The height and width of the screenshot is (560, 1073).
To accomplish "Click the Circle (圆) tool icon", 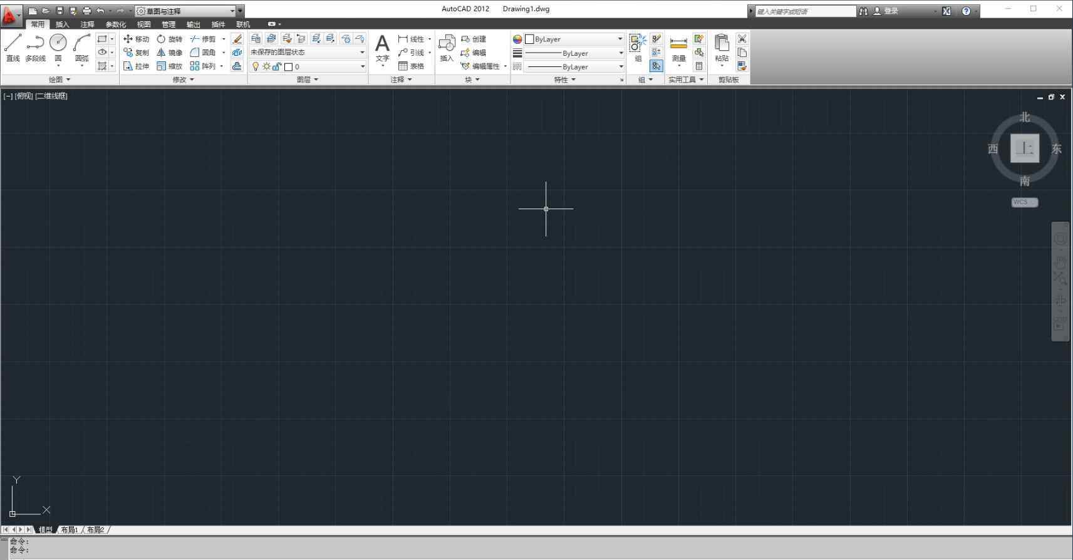I will (x=58, y=43).
